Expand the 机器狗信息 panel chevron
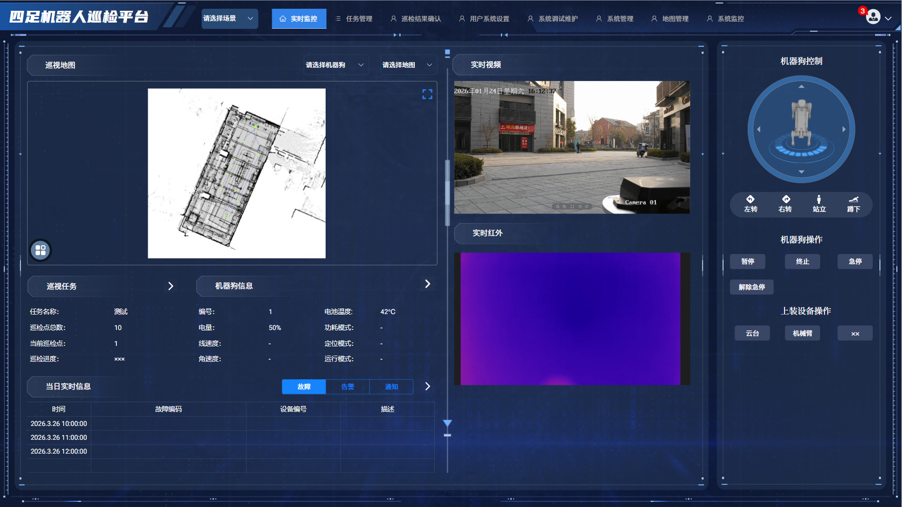902x507 pixels. (428, 284)
